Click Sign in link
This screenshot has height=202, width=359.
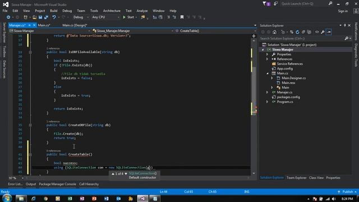[343, 11]
